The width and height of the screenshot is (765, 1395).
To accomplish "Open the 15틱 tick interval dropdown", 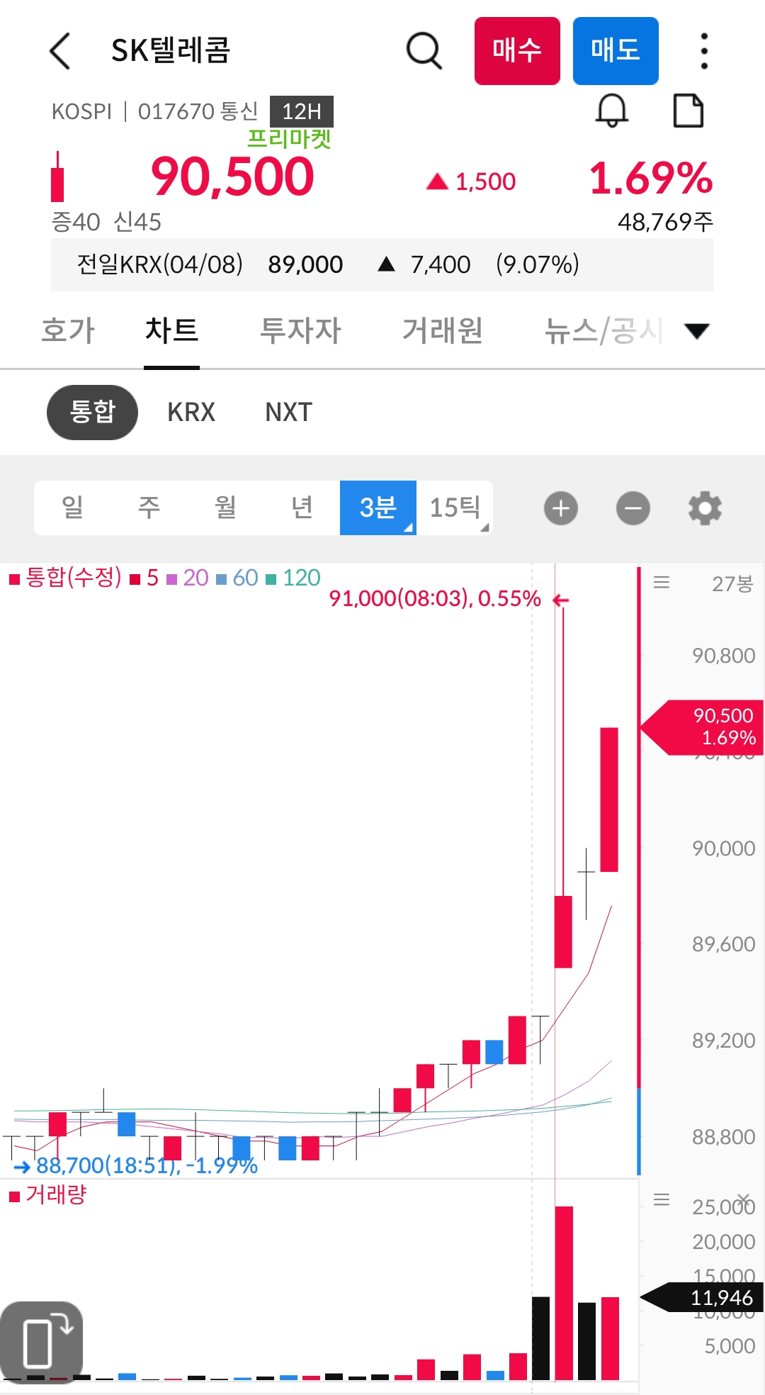I will click(455, 508).
